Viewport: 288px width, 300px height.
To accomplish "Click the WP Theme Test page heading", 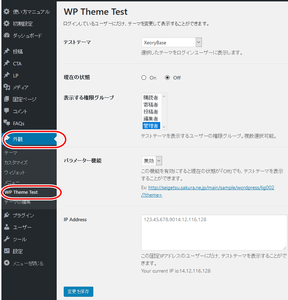I will pyautogui.click(x=95, y=12).
